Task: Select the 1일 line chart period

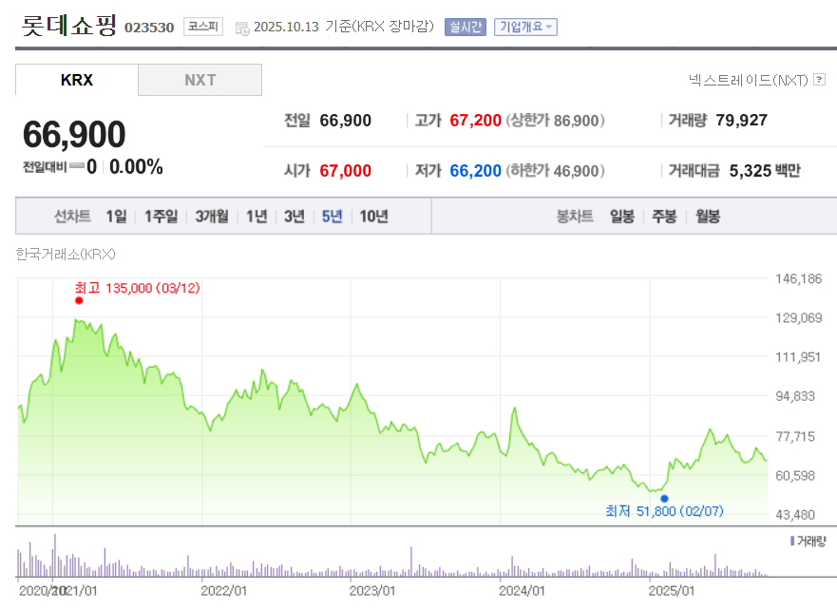Action: [x=116, y=217]
